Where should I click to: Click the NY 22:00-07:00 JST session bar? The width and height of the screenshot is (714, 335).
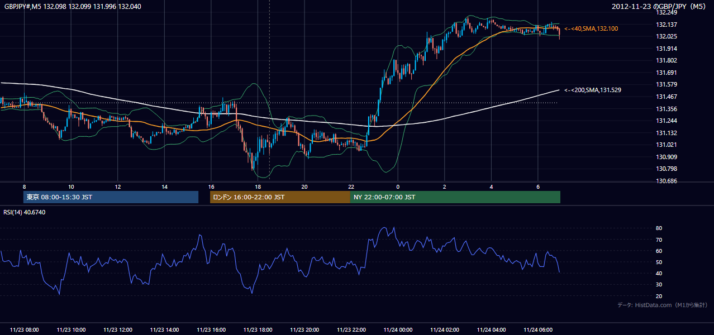coord(455,197)
